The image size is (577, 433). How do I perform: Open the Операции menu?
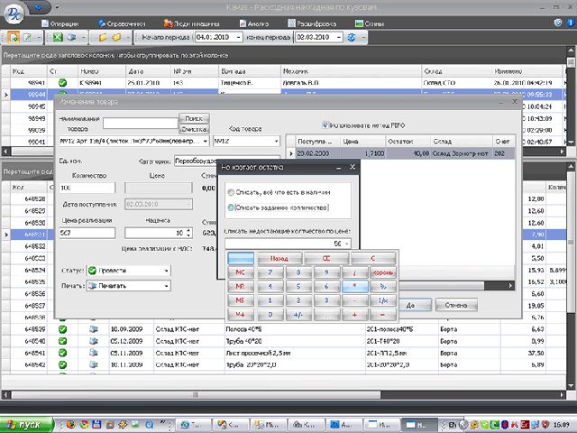click(60, 23)
